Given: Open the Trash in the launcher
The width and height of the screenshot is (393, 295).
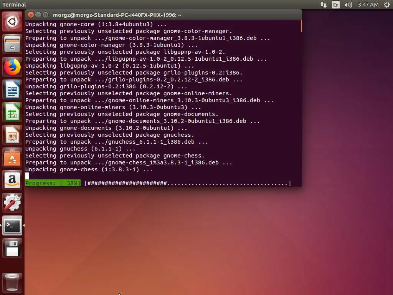Looking at the screenshot, I should click(x=12, y=282).
